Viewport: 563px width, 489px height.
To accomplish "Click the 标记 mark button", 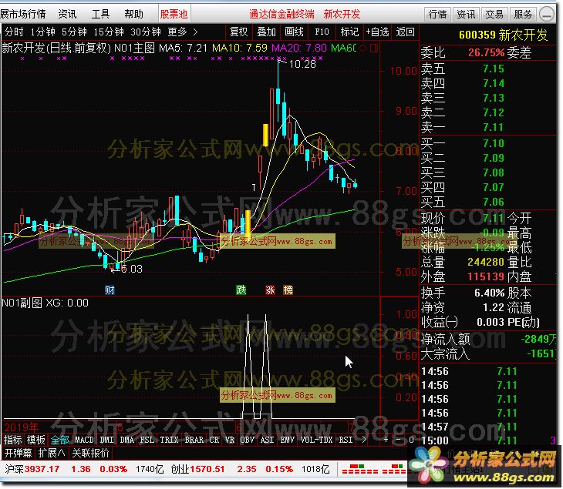I will pyautogui.click(x=349, y=32).
